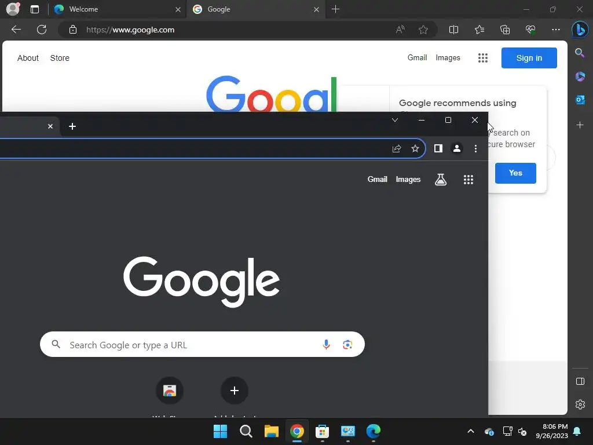Screen dimensions: 593x445
Task: Open Microsoft 365 icon in Edge sidebar
Action: click(580, 76)
